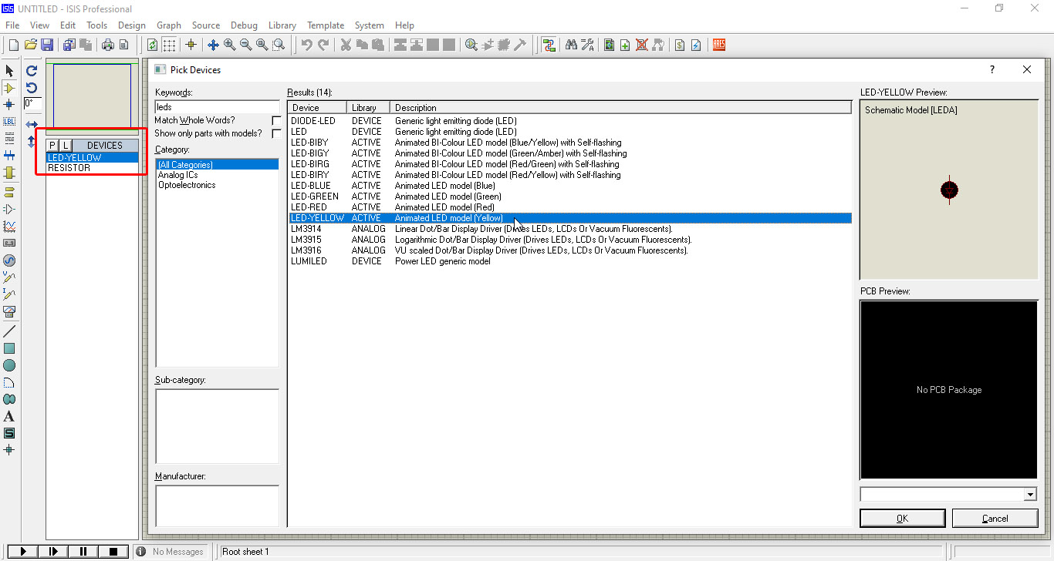The width and height of the screenshot is (1054, 561).
Task: Select LED-GREEN in results list
Action: [x=570, y=197]
